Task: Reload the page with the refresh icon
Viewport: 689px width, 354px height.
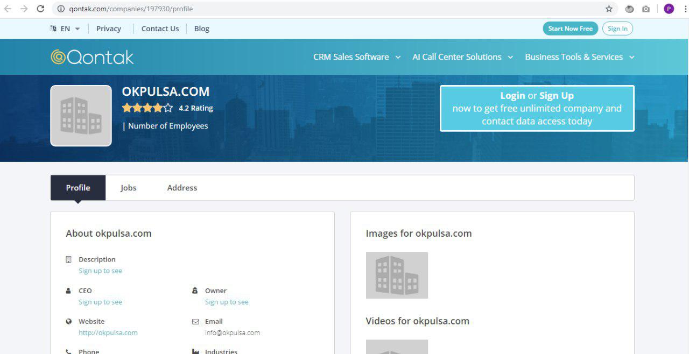Action: (40, 9)
